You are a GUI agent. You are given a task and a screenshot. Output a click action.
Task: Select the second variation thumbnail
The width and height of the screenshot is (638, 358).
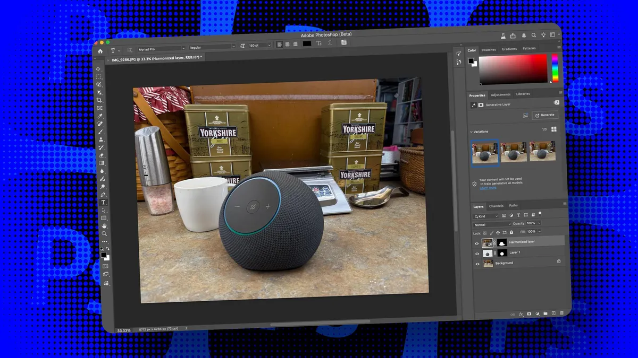point(514,152)
